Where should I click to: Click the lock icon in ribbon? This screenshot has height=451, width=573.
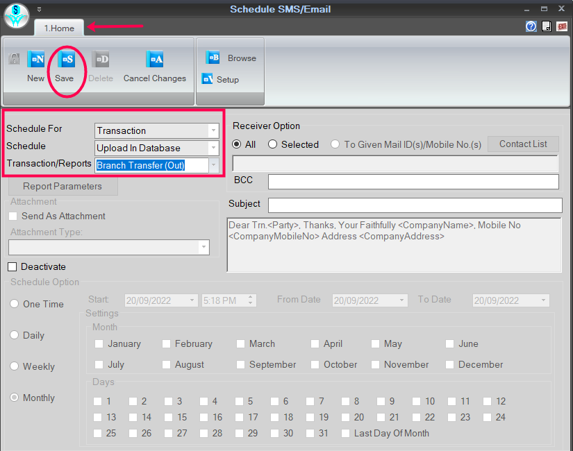click(x=14, y=59)
